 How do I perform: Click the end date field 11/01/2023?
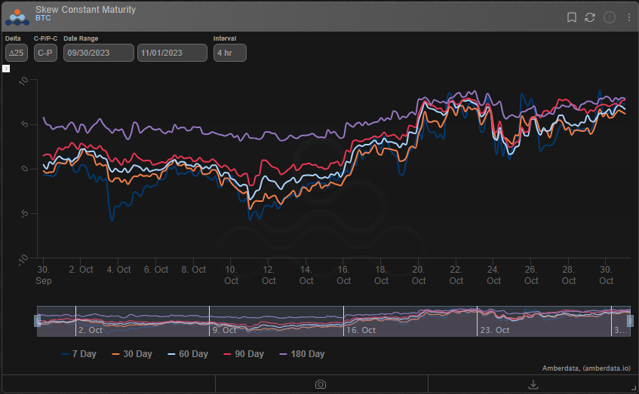172,53
